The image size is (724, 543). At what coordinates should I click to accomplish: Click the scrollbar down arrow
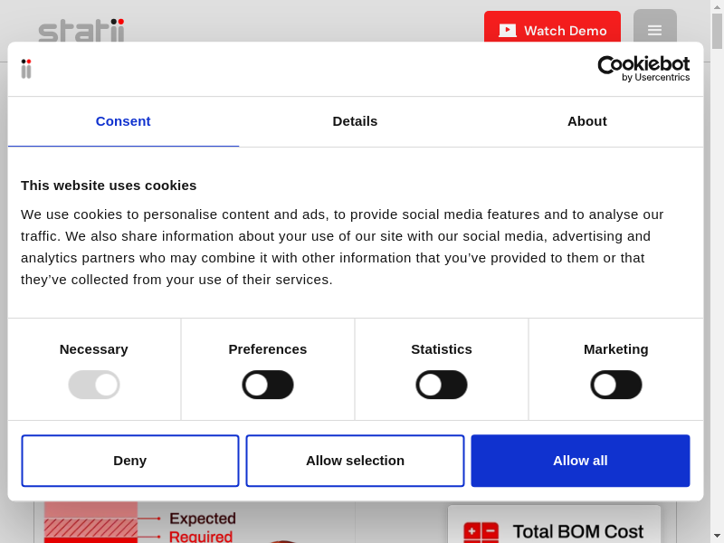click(717, 536)
